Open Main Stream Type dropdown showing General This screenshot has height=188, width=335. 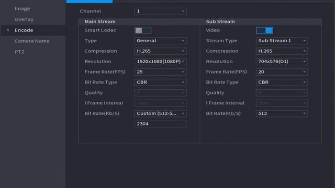[160, 41]
